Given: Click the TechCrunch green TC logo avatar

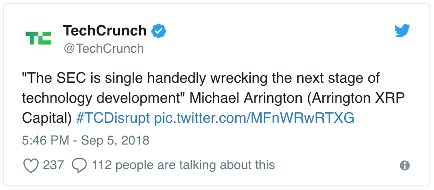Looking at the screenshot, I should tap(38, 39).
